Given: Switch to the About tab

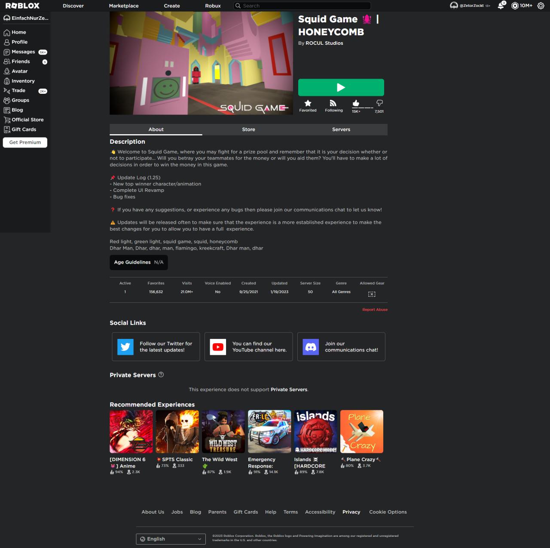Looking at the screenshot, I should point(156,129).
